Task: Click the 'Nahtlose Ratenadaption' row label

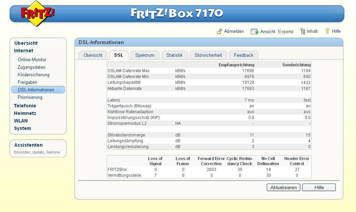Action: [x=130, y=112]
